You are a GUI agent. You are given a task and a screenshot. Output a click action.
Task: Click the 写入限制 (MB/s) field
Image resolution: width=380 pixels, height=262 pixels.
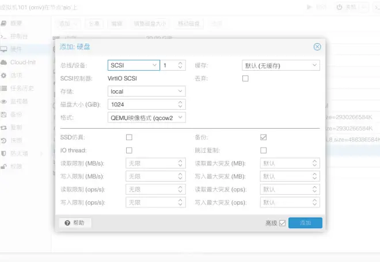pyautogui.click(x=155, y=176)
